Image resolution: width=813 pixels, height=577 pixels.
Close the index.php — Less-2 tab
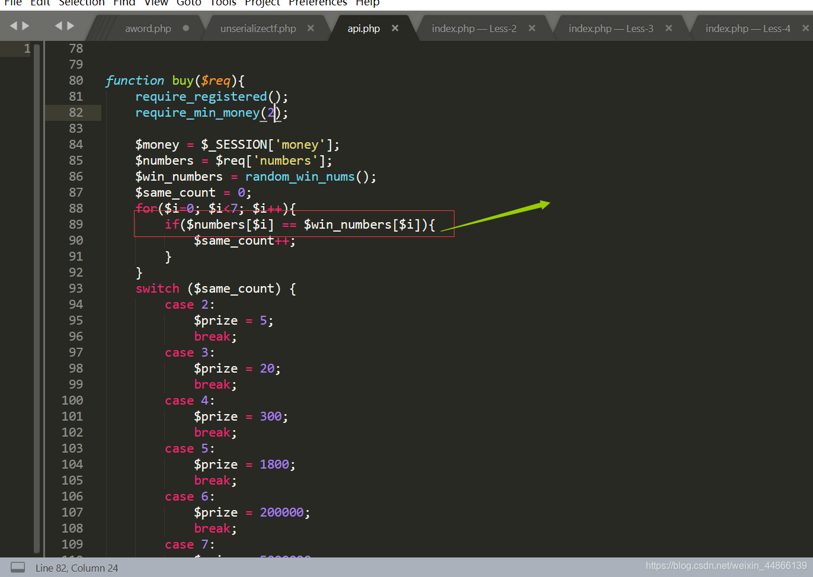[532, 28]
